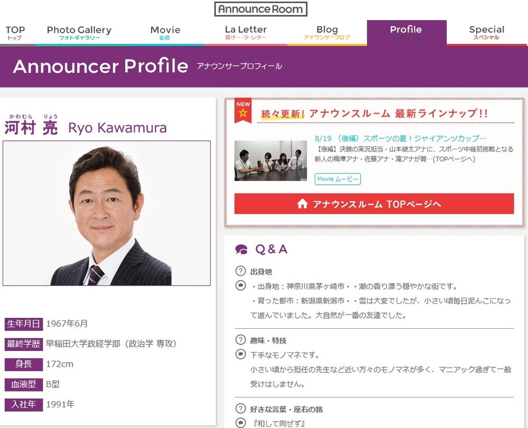Click the house icon in the red banner

(x=303, y=204)
